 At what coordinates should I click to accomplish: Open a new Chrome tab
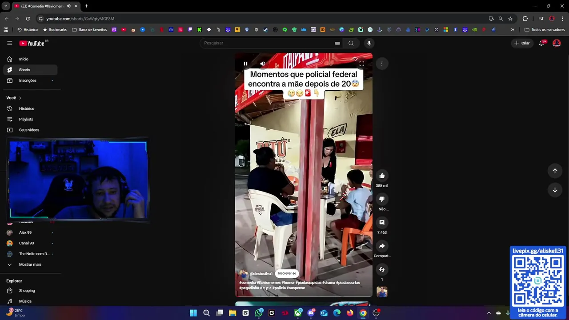click(x=86, y=6)
